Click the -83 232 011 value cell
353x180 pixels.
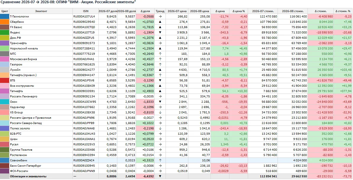[321, 176]
